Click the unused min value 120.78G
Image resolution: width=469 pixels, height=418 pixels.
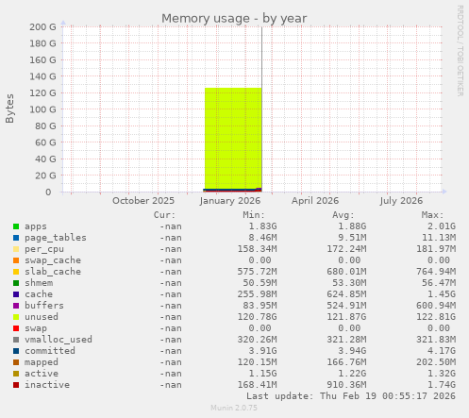(257, 317)
